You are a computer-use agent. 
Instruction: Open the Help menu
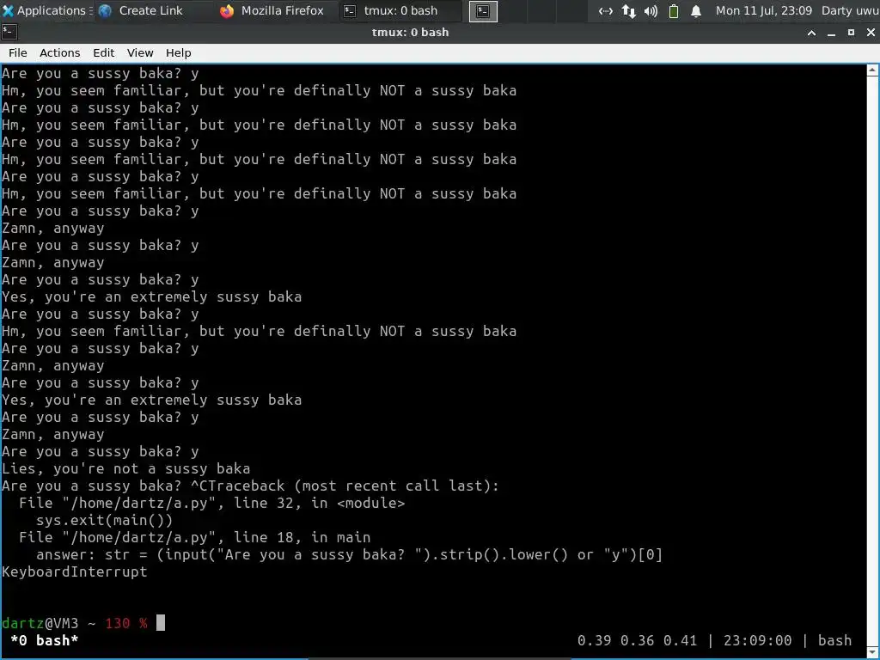click(x=179, y=52)
